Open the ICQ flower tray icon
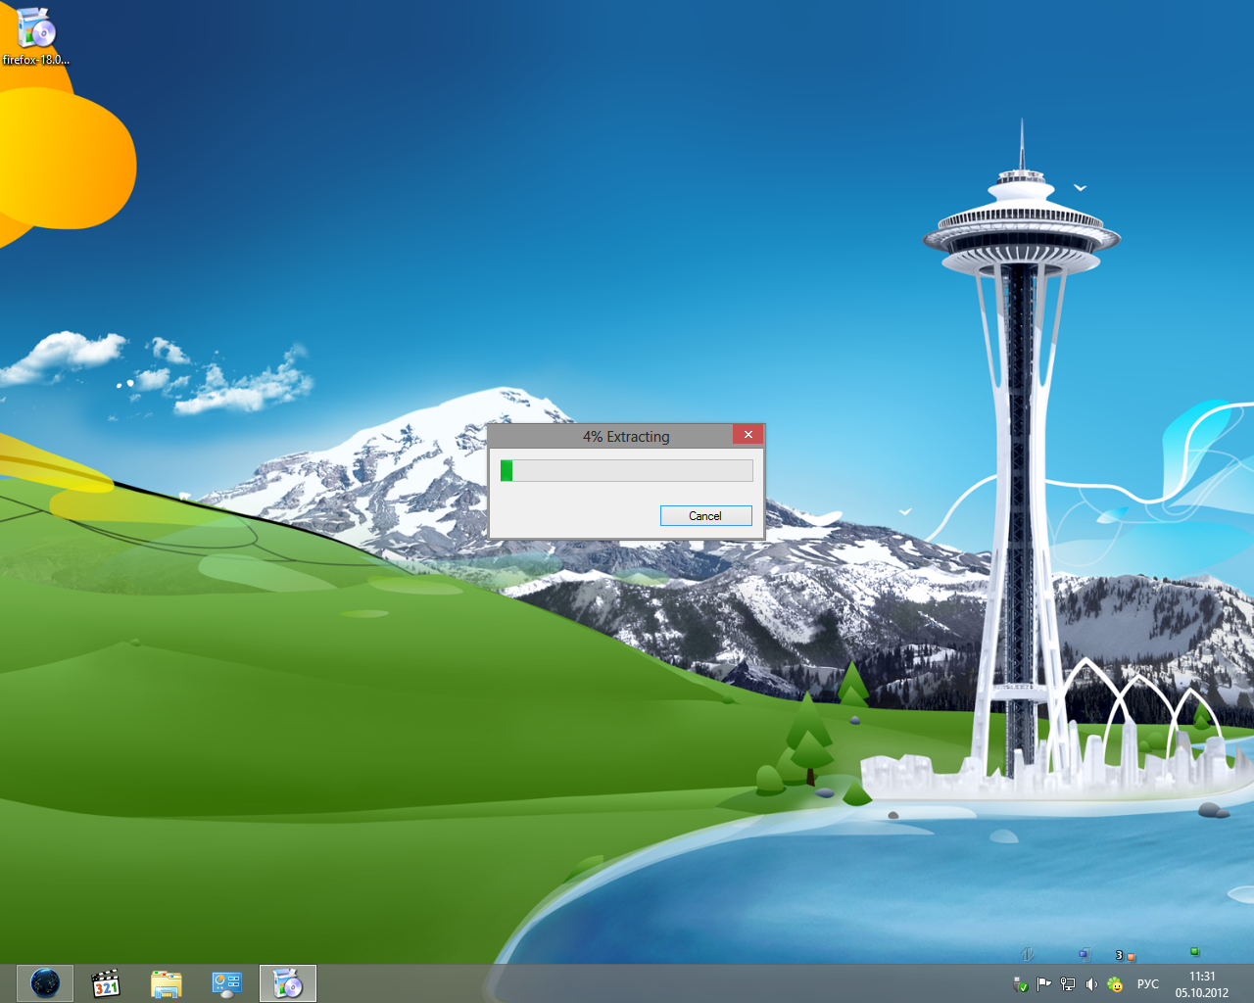The width and height of the screenshot is (1254, 1003). click(x=1115, y=984)
